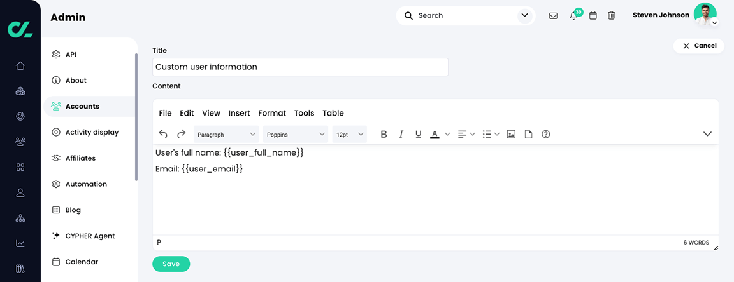Viewport: 734px width, 282px height.
Task: Click the Email: {{user_email}} line
Action: 199,169
